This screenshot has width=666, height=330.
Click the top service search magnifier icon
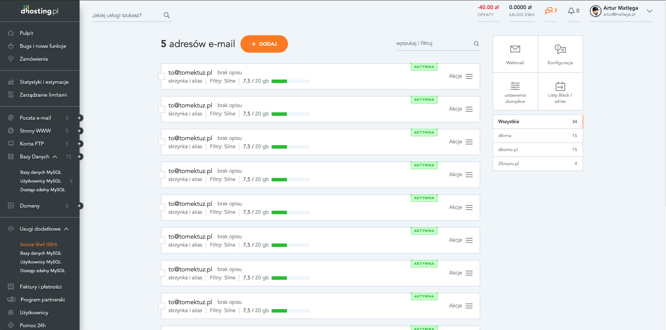coord(166,15)
